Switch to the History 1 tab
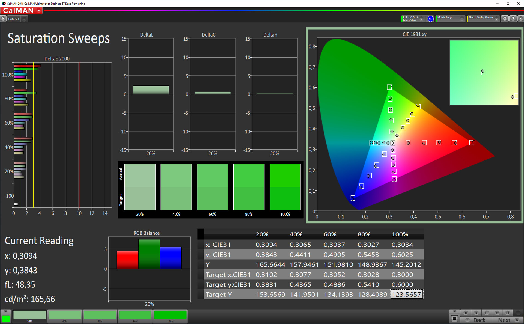This screenshot has height=324, width=524. pyautogui.click(x=14, y=19)
